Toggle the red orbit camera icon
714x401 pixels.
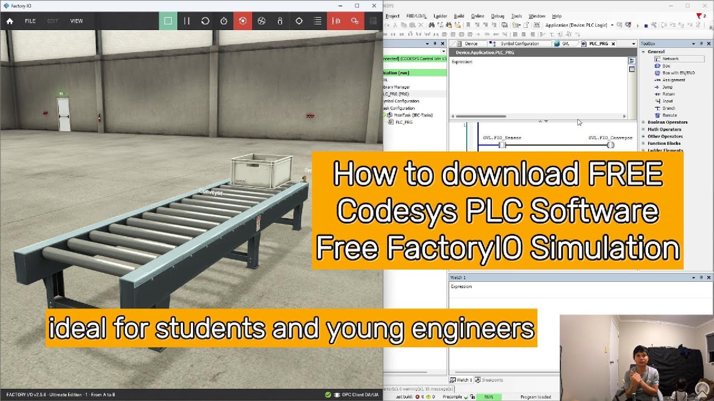click(243, 21)
